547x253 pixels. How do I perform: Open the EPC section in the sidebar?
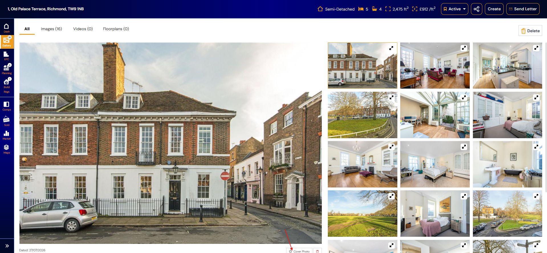7,56
